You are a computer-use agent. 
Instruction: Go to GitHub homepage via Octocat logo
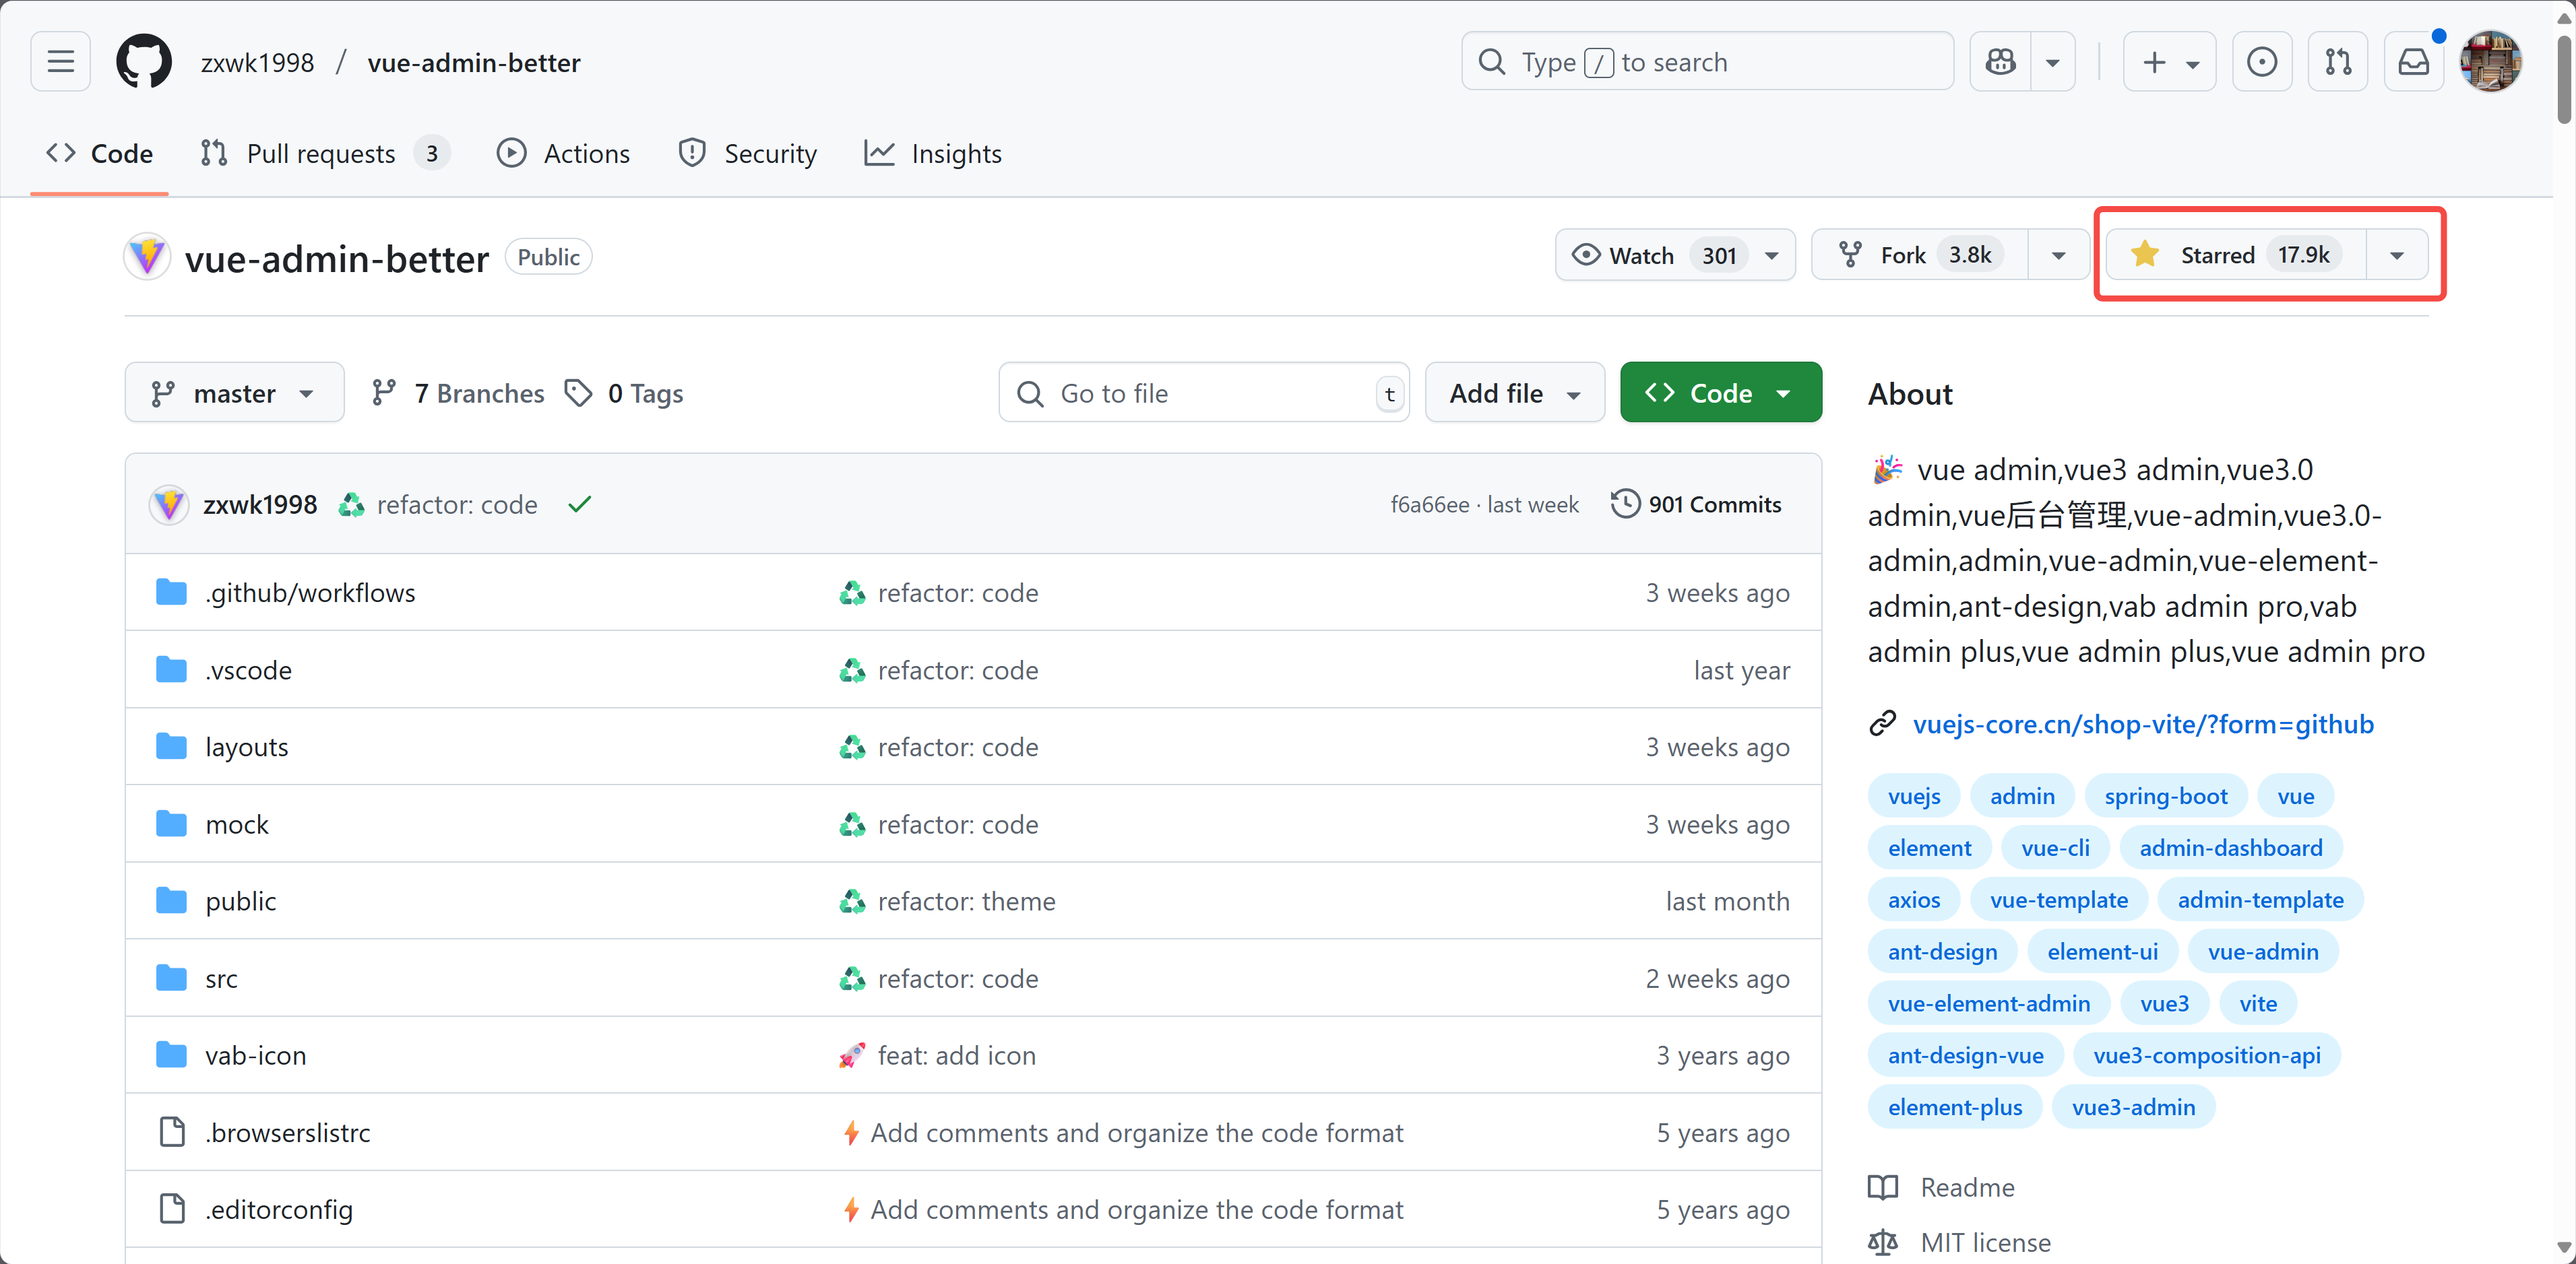click(x=144, y=62)
